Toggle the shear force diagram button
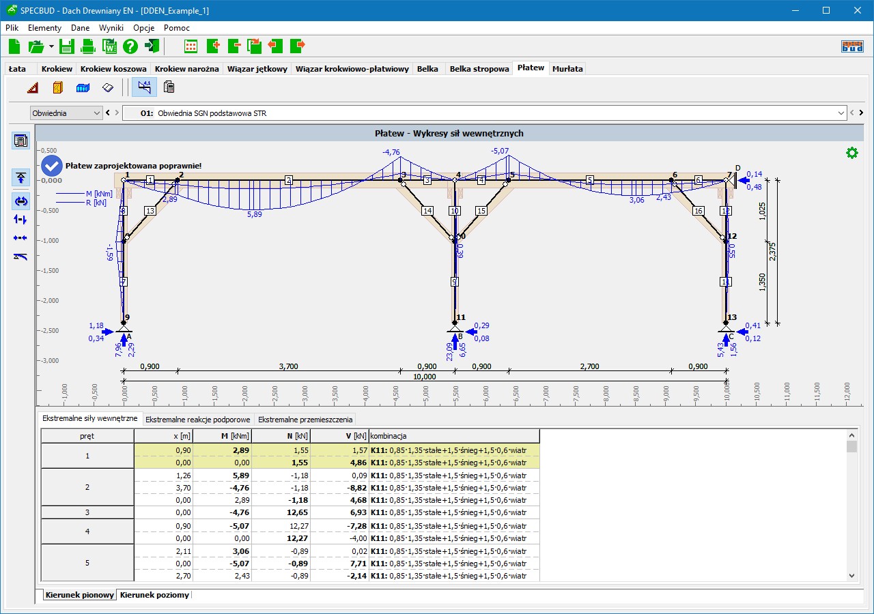Image resolution: width=874 pixels, height=614 pixels. [x=20, y=219]
